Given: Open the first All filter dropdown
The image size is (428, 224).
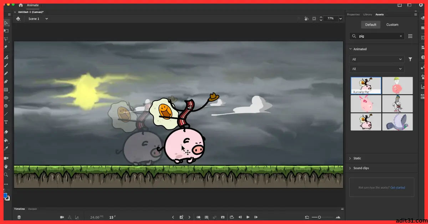Looking at the screenshot, I should (x=377, y=59).
